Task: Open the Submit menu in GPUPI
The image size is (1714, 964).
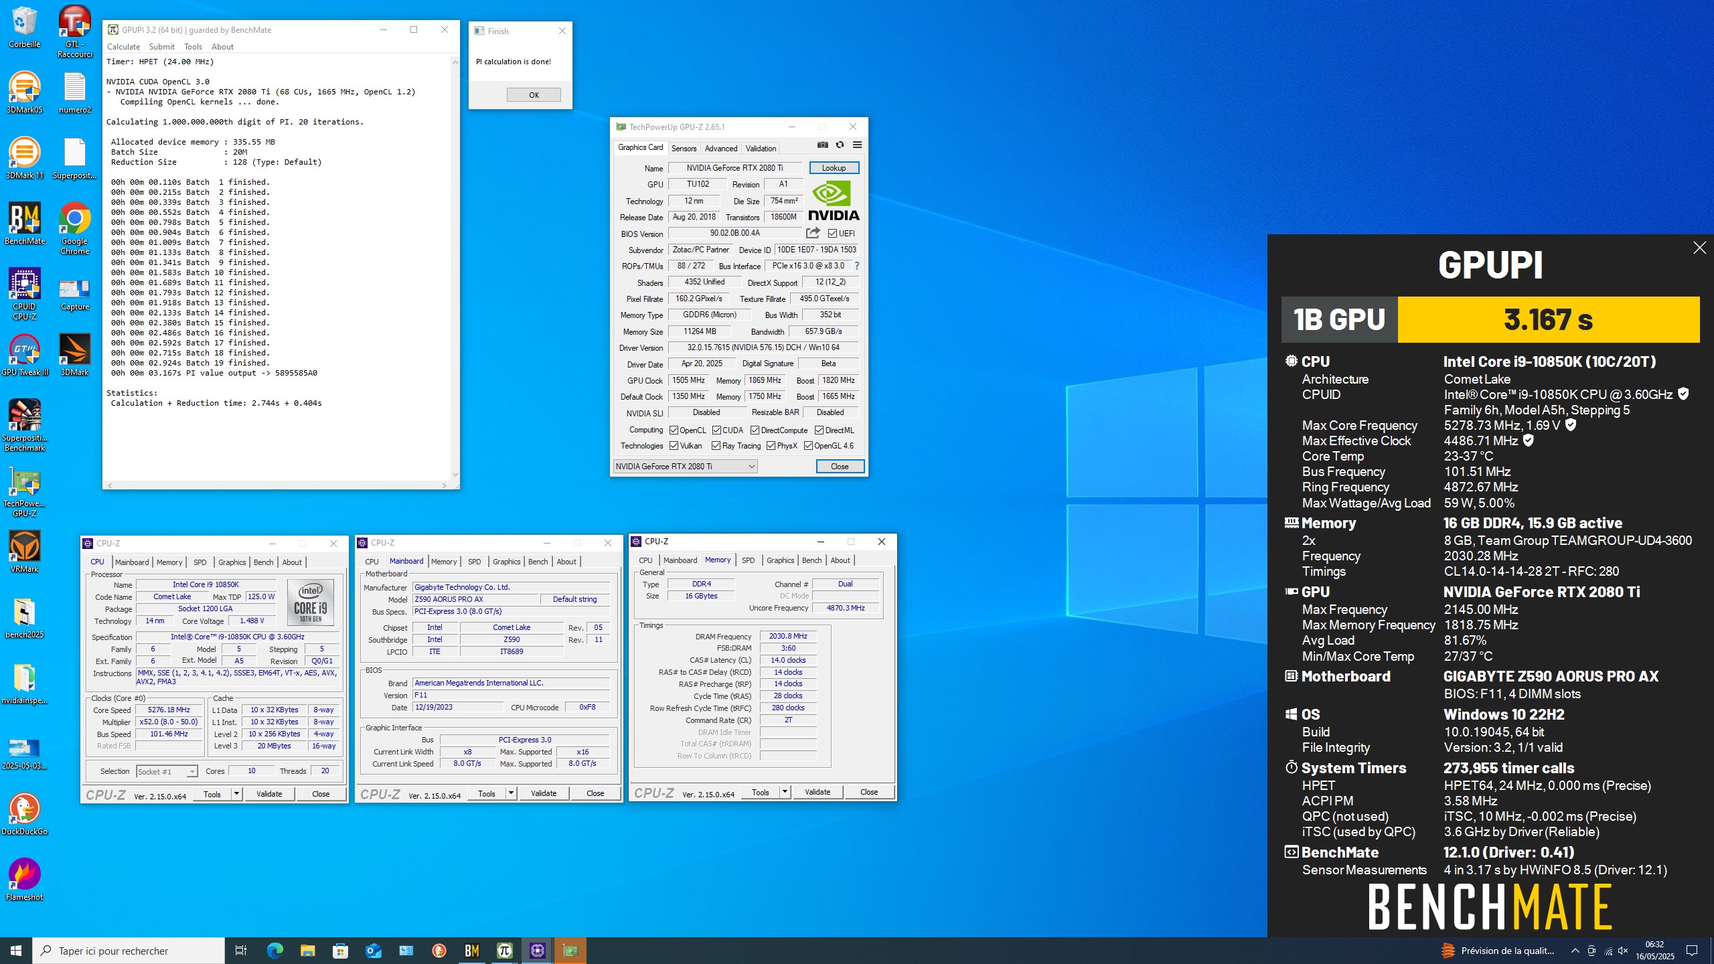Action: [x=162, y=47]
